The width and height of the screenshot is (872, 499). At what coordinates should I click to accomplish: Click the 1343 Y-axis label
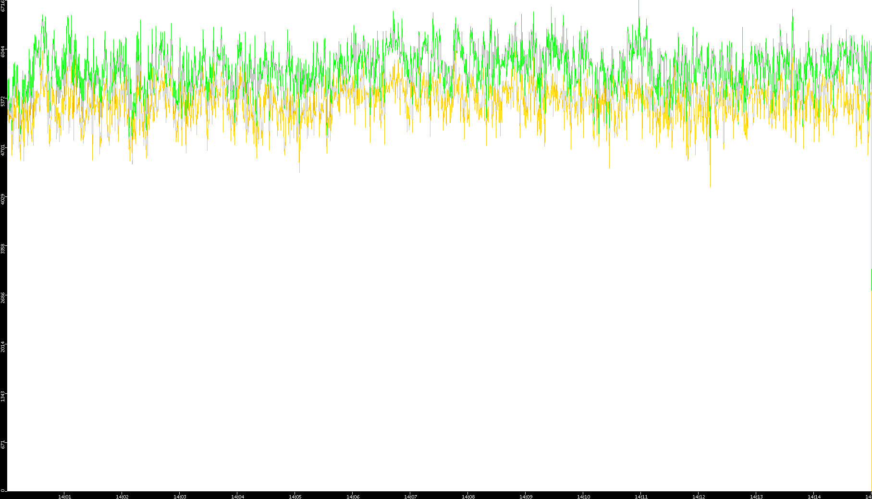[x=3, y=396]
